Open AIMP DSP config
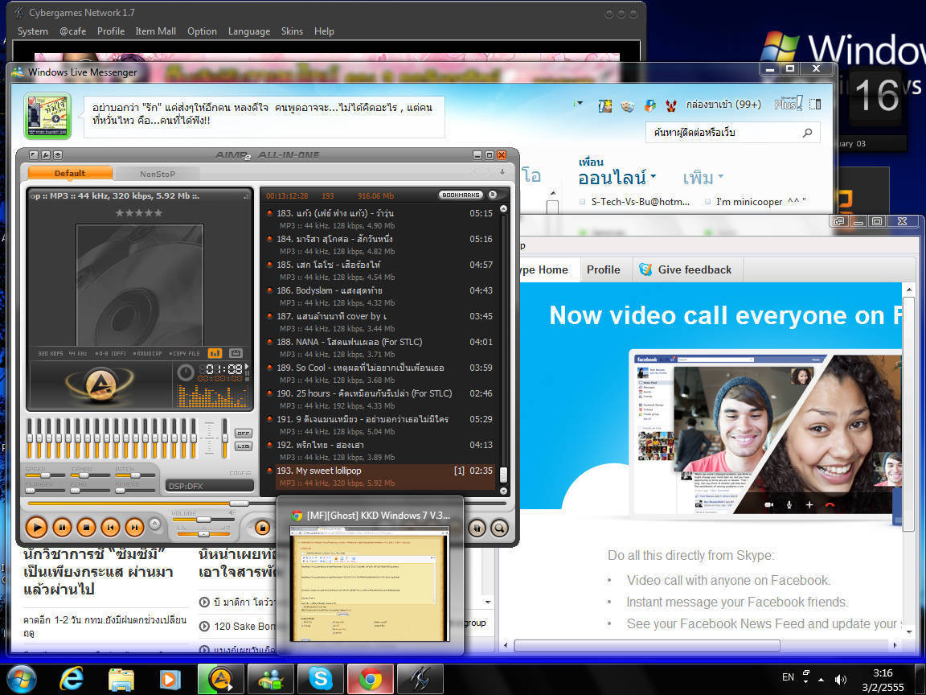 (240, 473)
